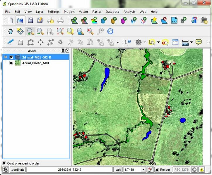The image size is (212, 175).
Task: Select the Pan Map hand tool
Action: pyautogui.click(x=11, y=31)
